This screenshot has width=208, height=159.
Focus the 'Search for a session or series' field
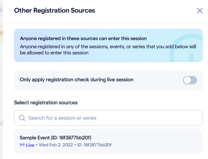pos(111,118)
